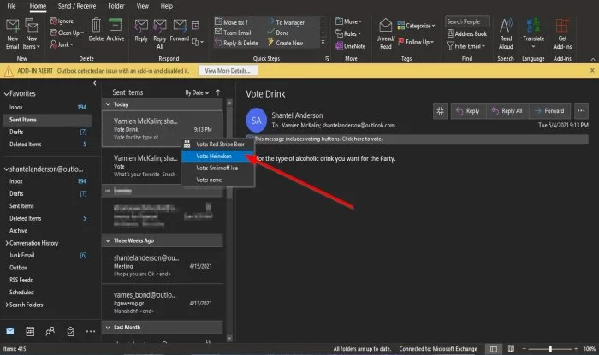Click the voting buttons info bar
Viewport: 599px width, 355px height.
pos(418,139)
